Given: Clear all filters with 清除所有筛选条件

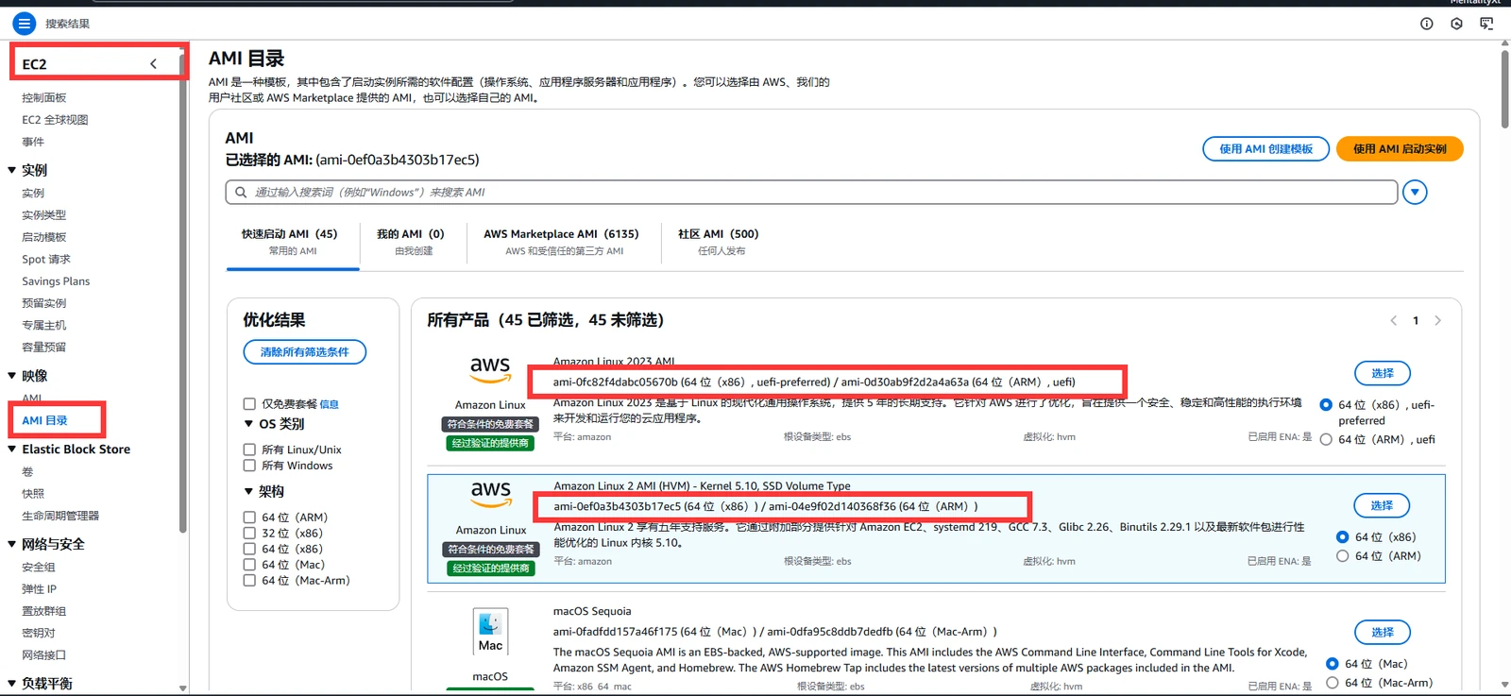Looking at the screenshot, I should (x=305, y=352).
